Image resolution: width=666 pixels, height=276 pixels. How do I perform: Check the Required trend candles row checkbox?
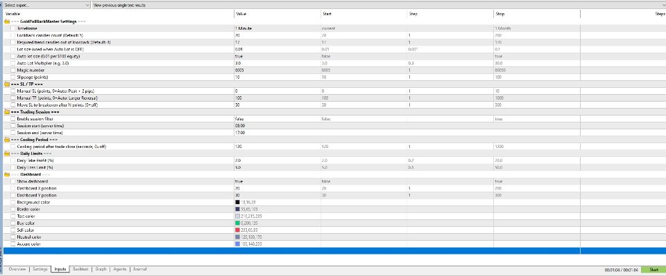13,42
